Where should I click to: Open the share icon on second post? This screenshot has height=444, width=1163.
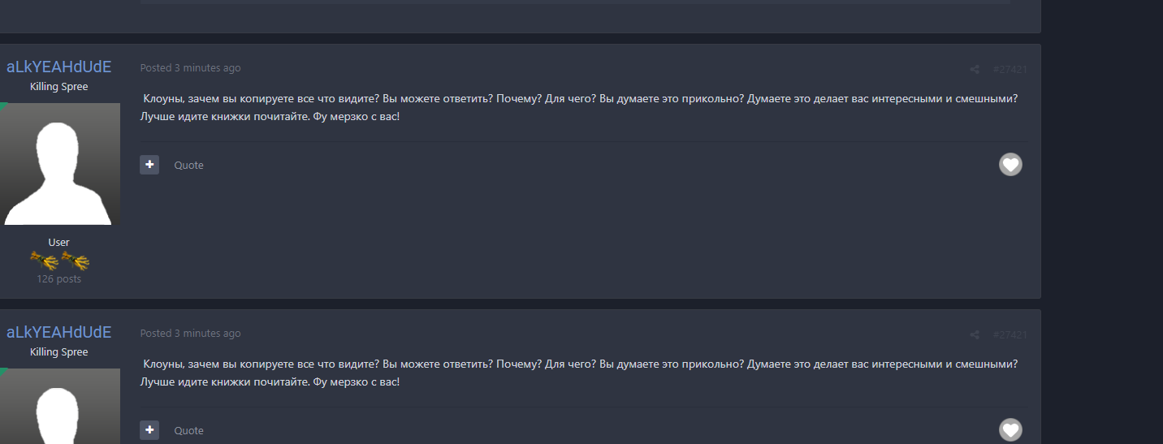(x=975, y=335)
